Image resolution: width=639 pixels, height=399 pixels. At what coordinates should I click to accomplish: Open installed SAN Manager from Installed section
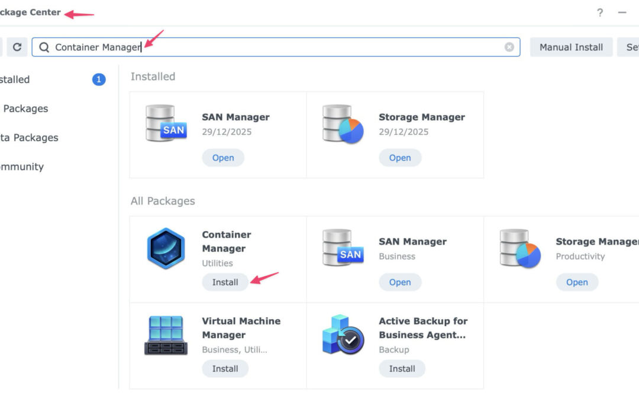[x=223, y=158]
